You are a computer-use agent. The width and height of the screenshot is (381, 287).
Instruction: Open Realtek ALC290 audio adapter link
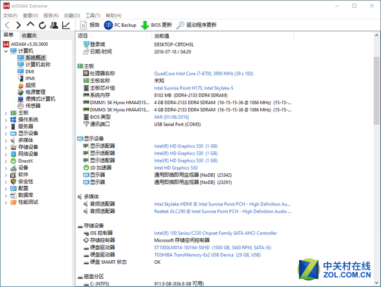click(x=223, y=211)
